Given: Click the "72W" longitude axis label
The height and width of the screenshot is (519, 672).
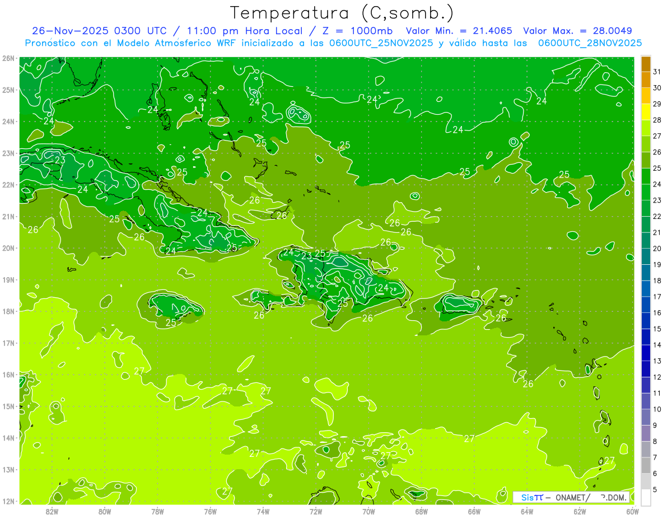Looking at the screenshot, I should 316,511.
